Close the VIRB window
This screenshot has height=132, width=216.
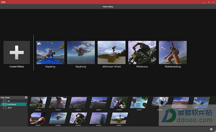pyautogui.click(x=213, y=2)
